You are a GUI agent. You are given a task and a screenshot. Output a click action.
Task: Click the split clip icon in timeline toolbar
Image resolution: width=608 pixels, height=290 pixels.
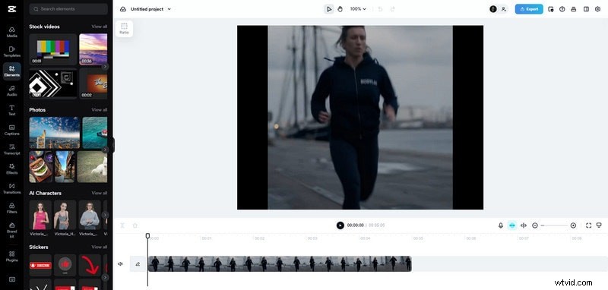point(122,225)
